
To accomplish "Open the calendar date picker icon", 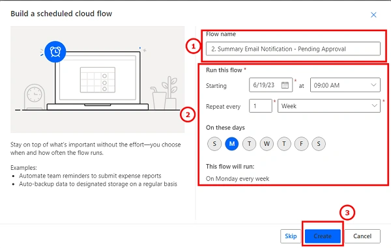I will (x=285, y=85).
